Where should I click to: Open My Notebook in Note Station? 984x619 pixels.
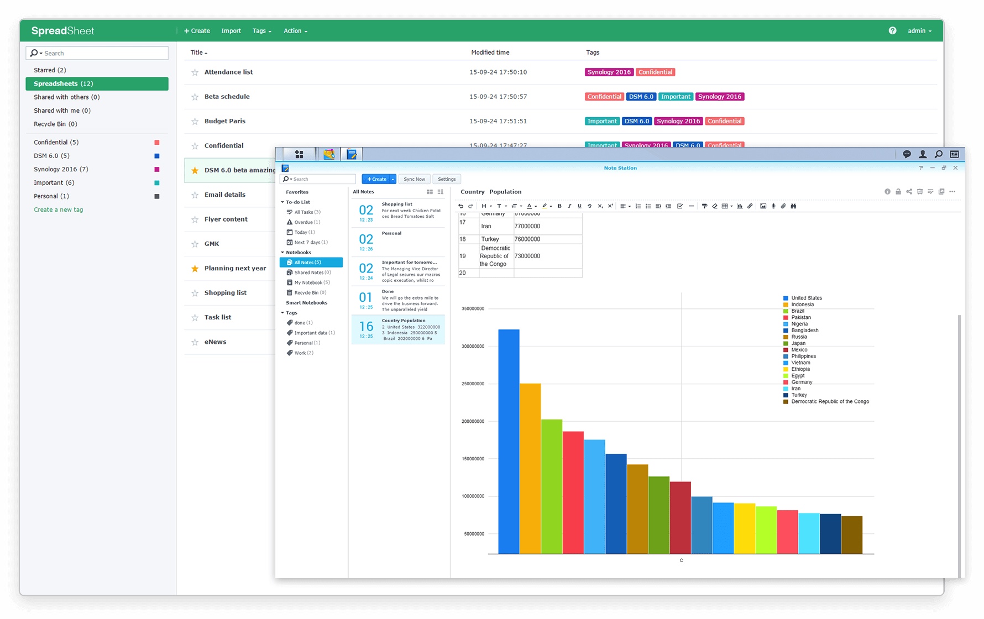(x=311, y=282)
